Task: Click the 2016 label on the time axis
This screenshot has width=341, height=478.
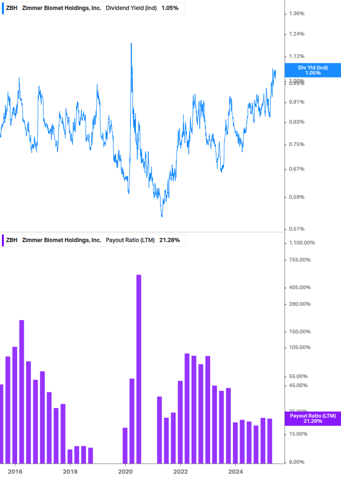Action: [x=15, y=472]
